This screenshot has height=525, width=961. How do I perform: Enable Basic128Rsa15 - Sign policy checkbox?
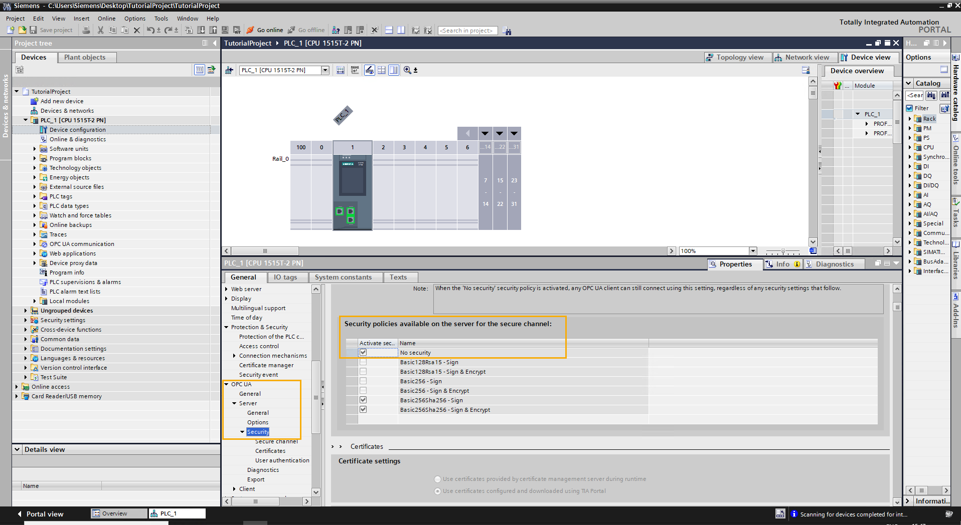tap(363, 362)
